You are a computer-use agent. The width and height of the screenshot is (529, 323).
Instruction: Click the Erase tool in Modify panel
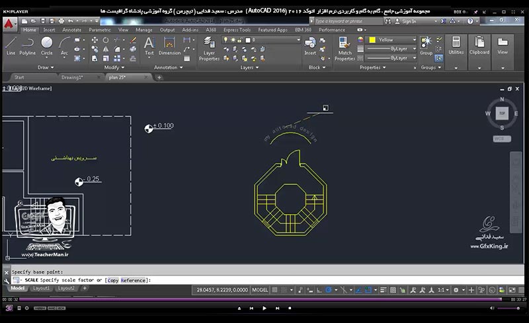click(x=134, y=40)
